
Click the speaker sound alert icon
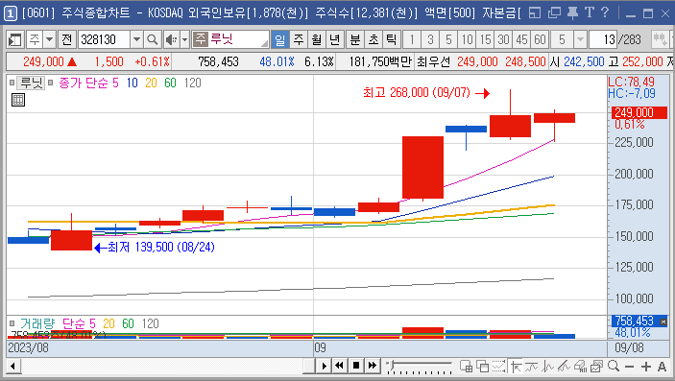point(171,40)
